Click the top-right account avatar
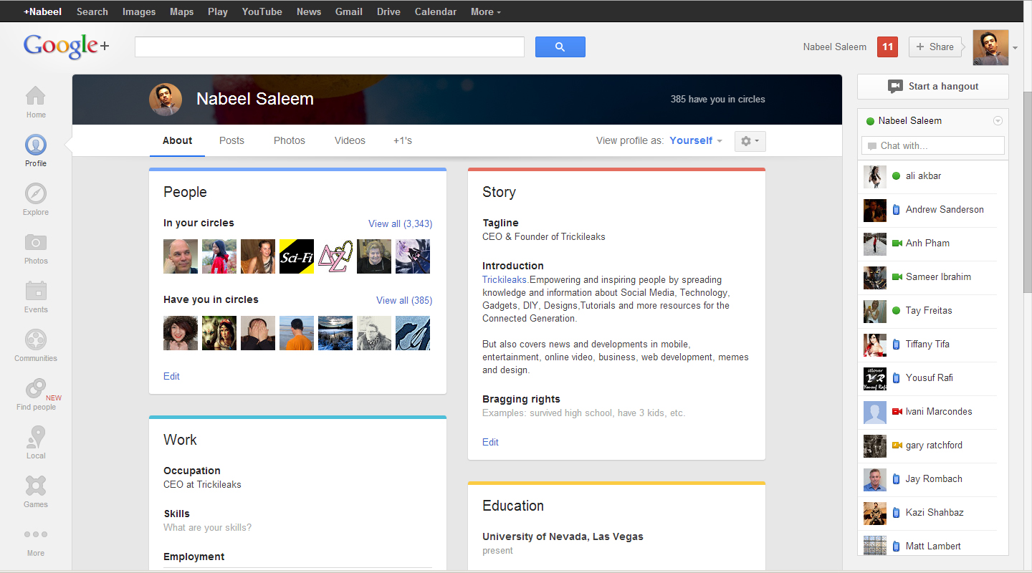 click(990, 47)
